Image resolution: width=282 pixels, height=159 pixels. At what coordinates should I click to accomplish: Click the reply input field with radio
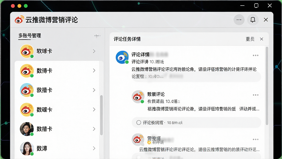196,123
